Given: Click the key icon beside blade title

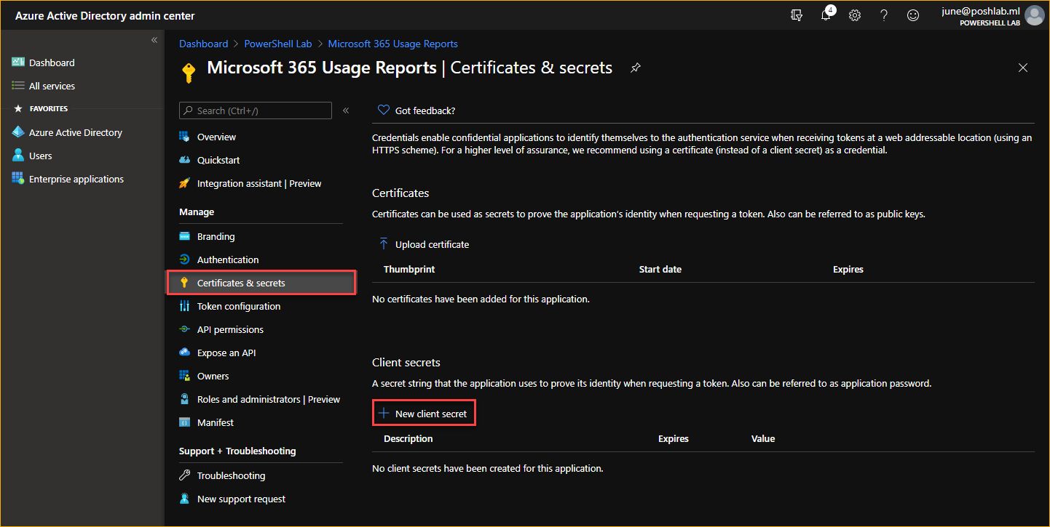Looking at the screenshot, I should click(189, 73).
